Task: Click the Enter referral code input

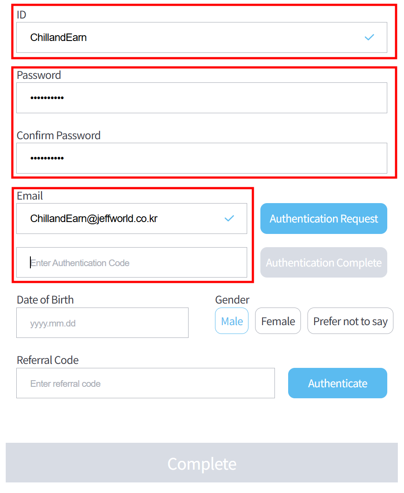Action: coord(145,383)
